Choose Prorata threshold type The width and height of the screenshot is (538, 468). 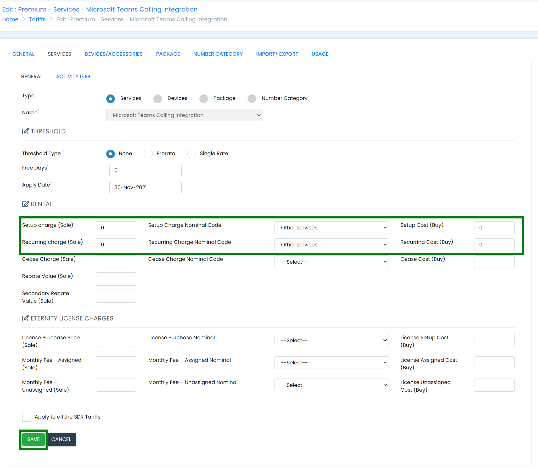pos(148,154)
